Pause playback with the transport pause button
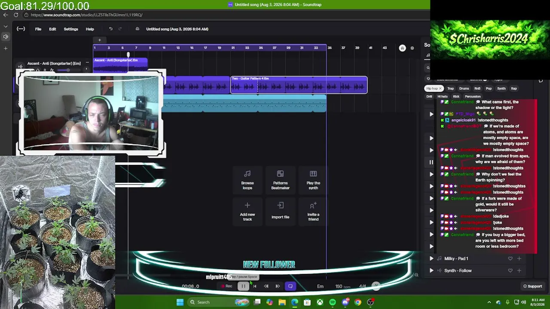 point(243,286)
